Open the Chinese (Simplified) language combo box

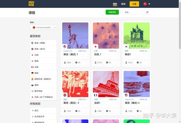click(x=43, y=27)
